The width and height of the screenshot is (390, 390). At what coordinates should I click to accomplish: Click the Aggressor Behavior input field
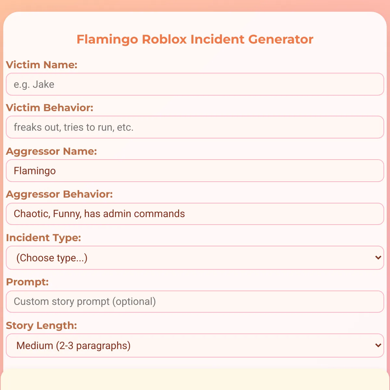195,214
